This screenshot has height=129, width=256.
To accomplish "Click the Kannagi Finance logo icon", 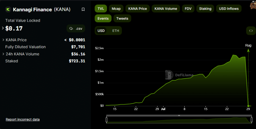I will point(8,9).
